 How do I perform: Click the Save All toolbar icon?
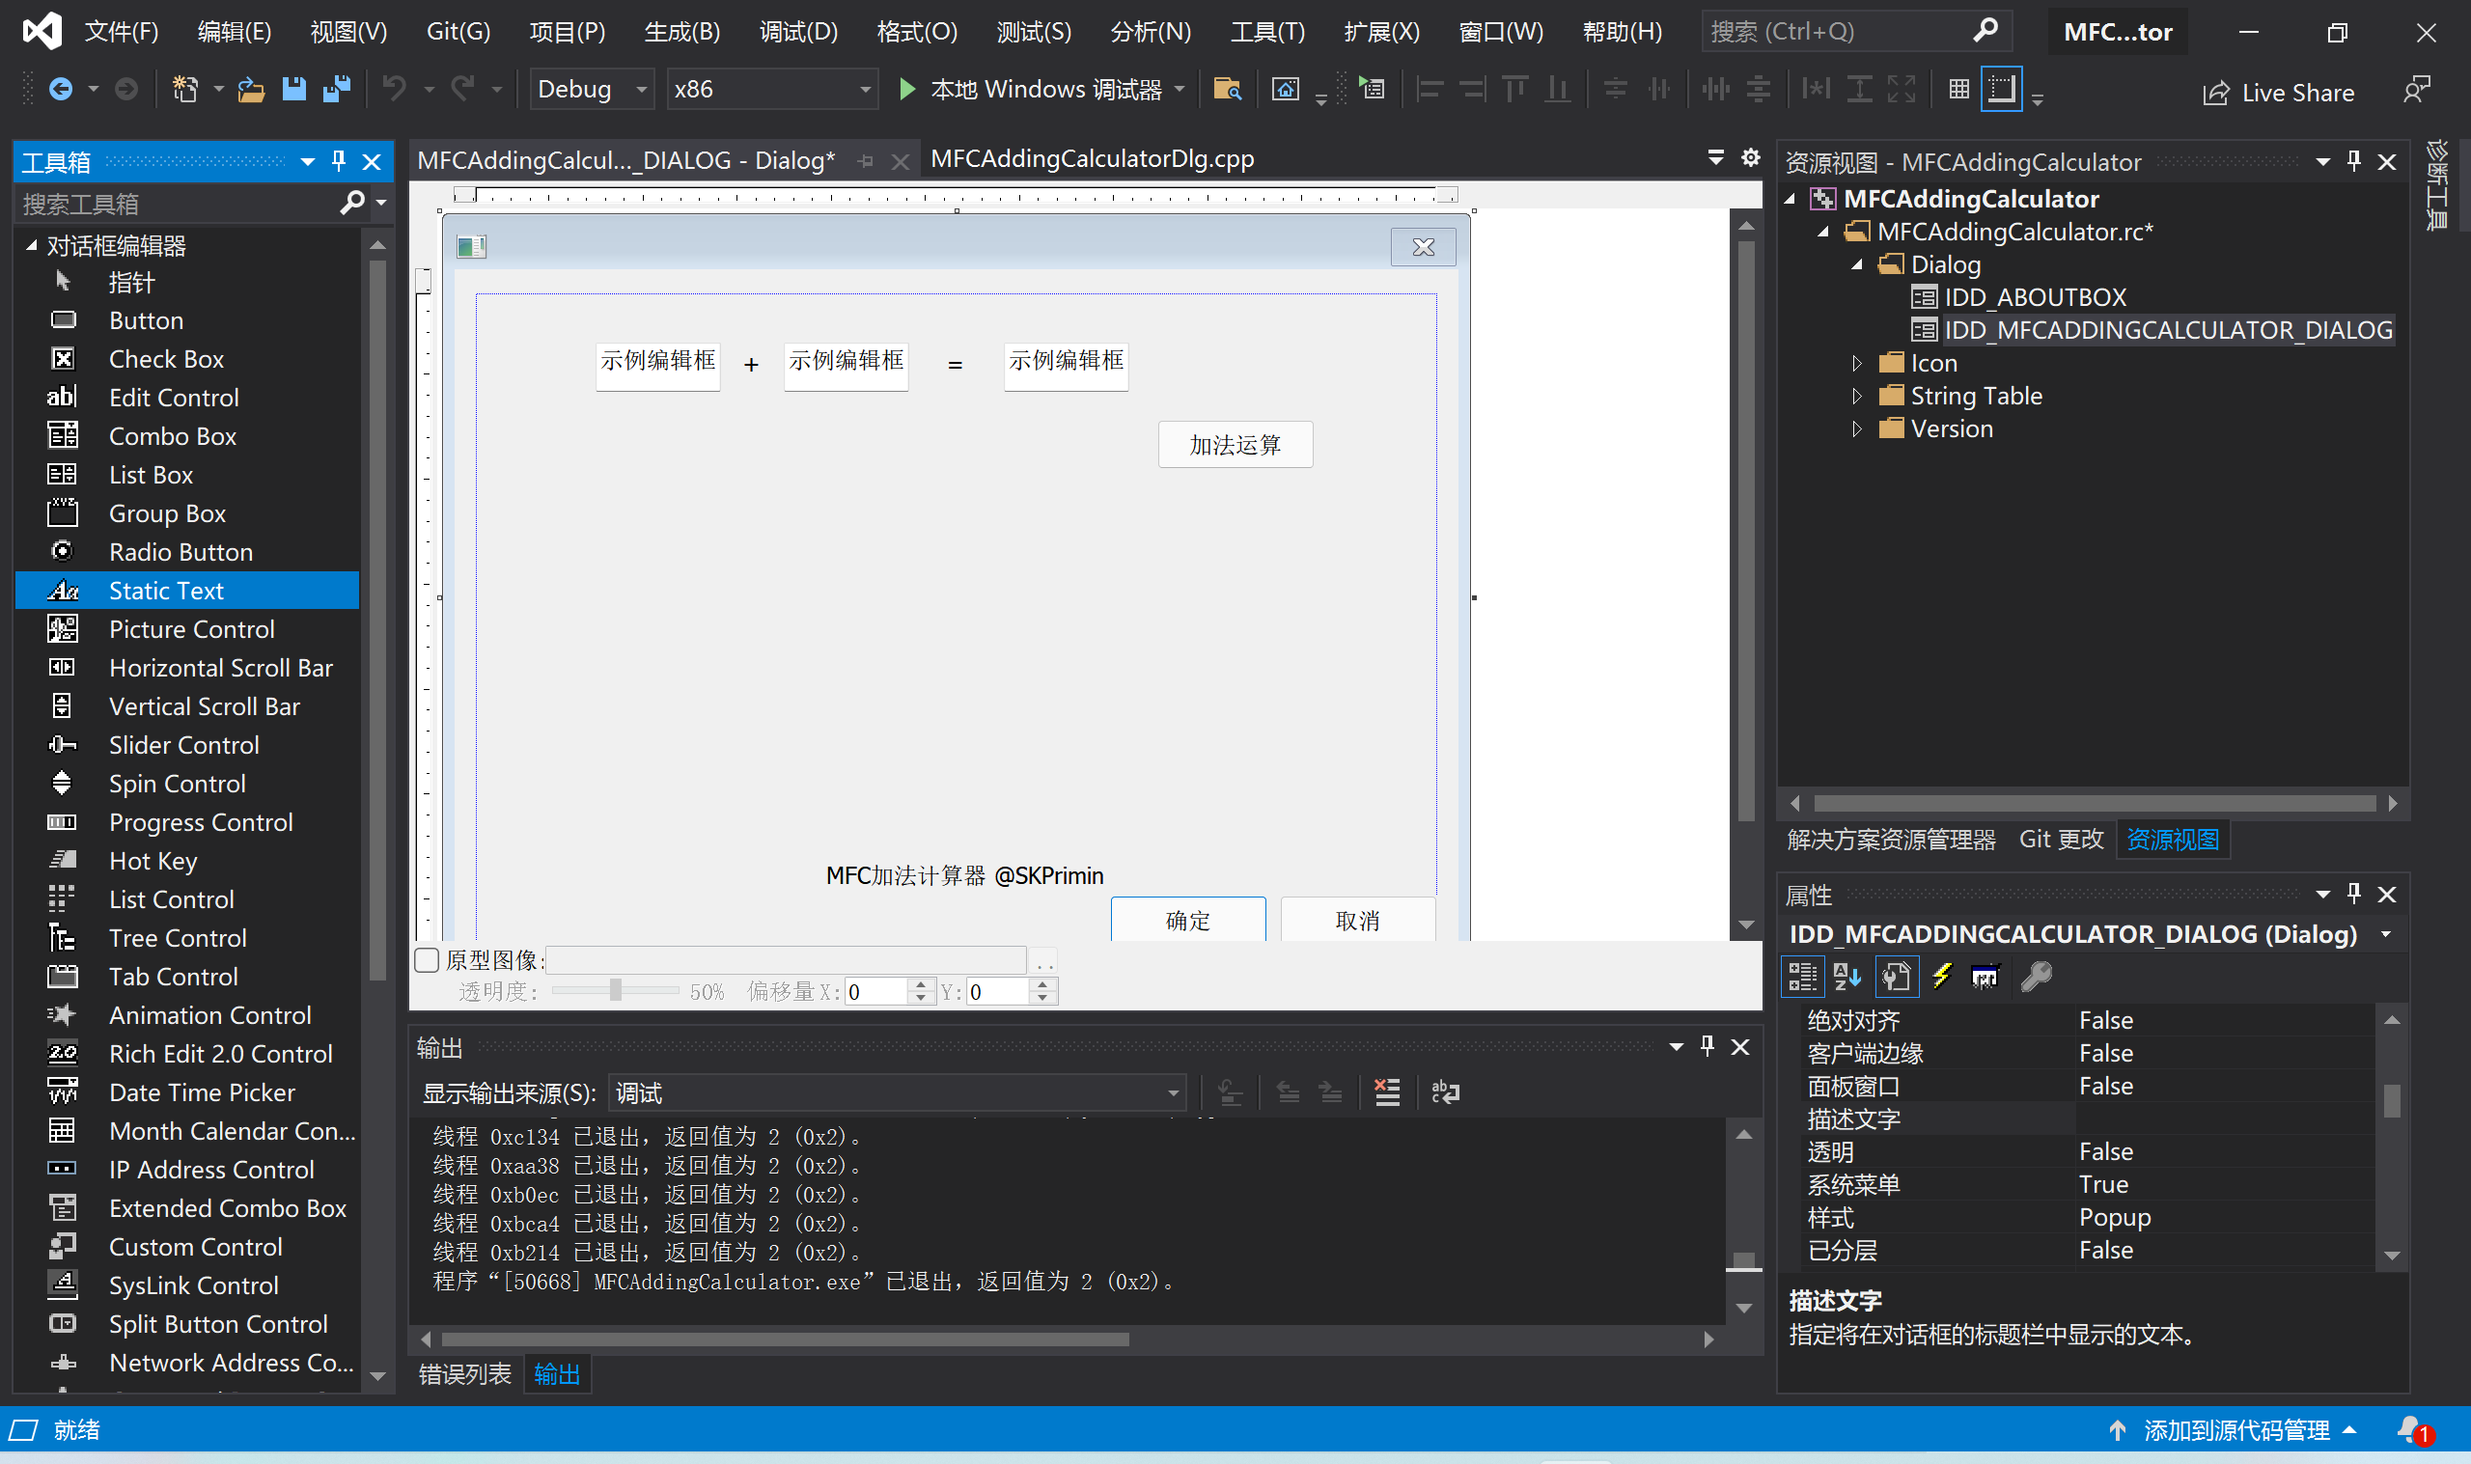click(338, 90)
